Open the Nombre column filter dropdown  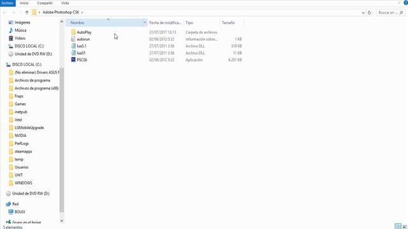click(x=145, y=23)
